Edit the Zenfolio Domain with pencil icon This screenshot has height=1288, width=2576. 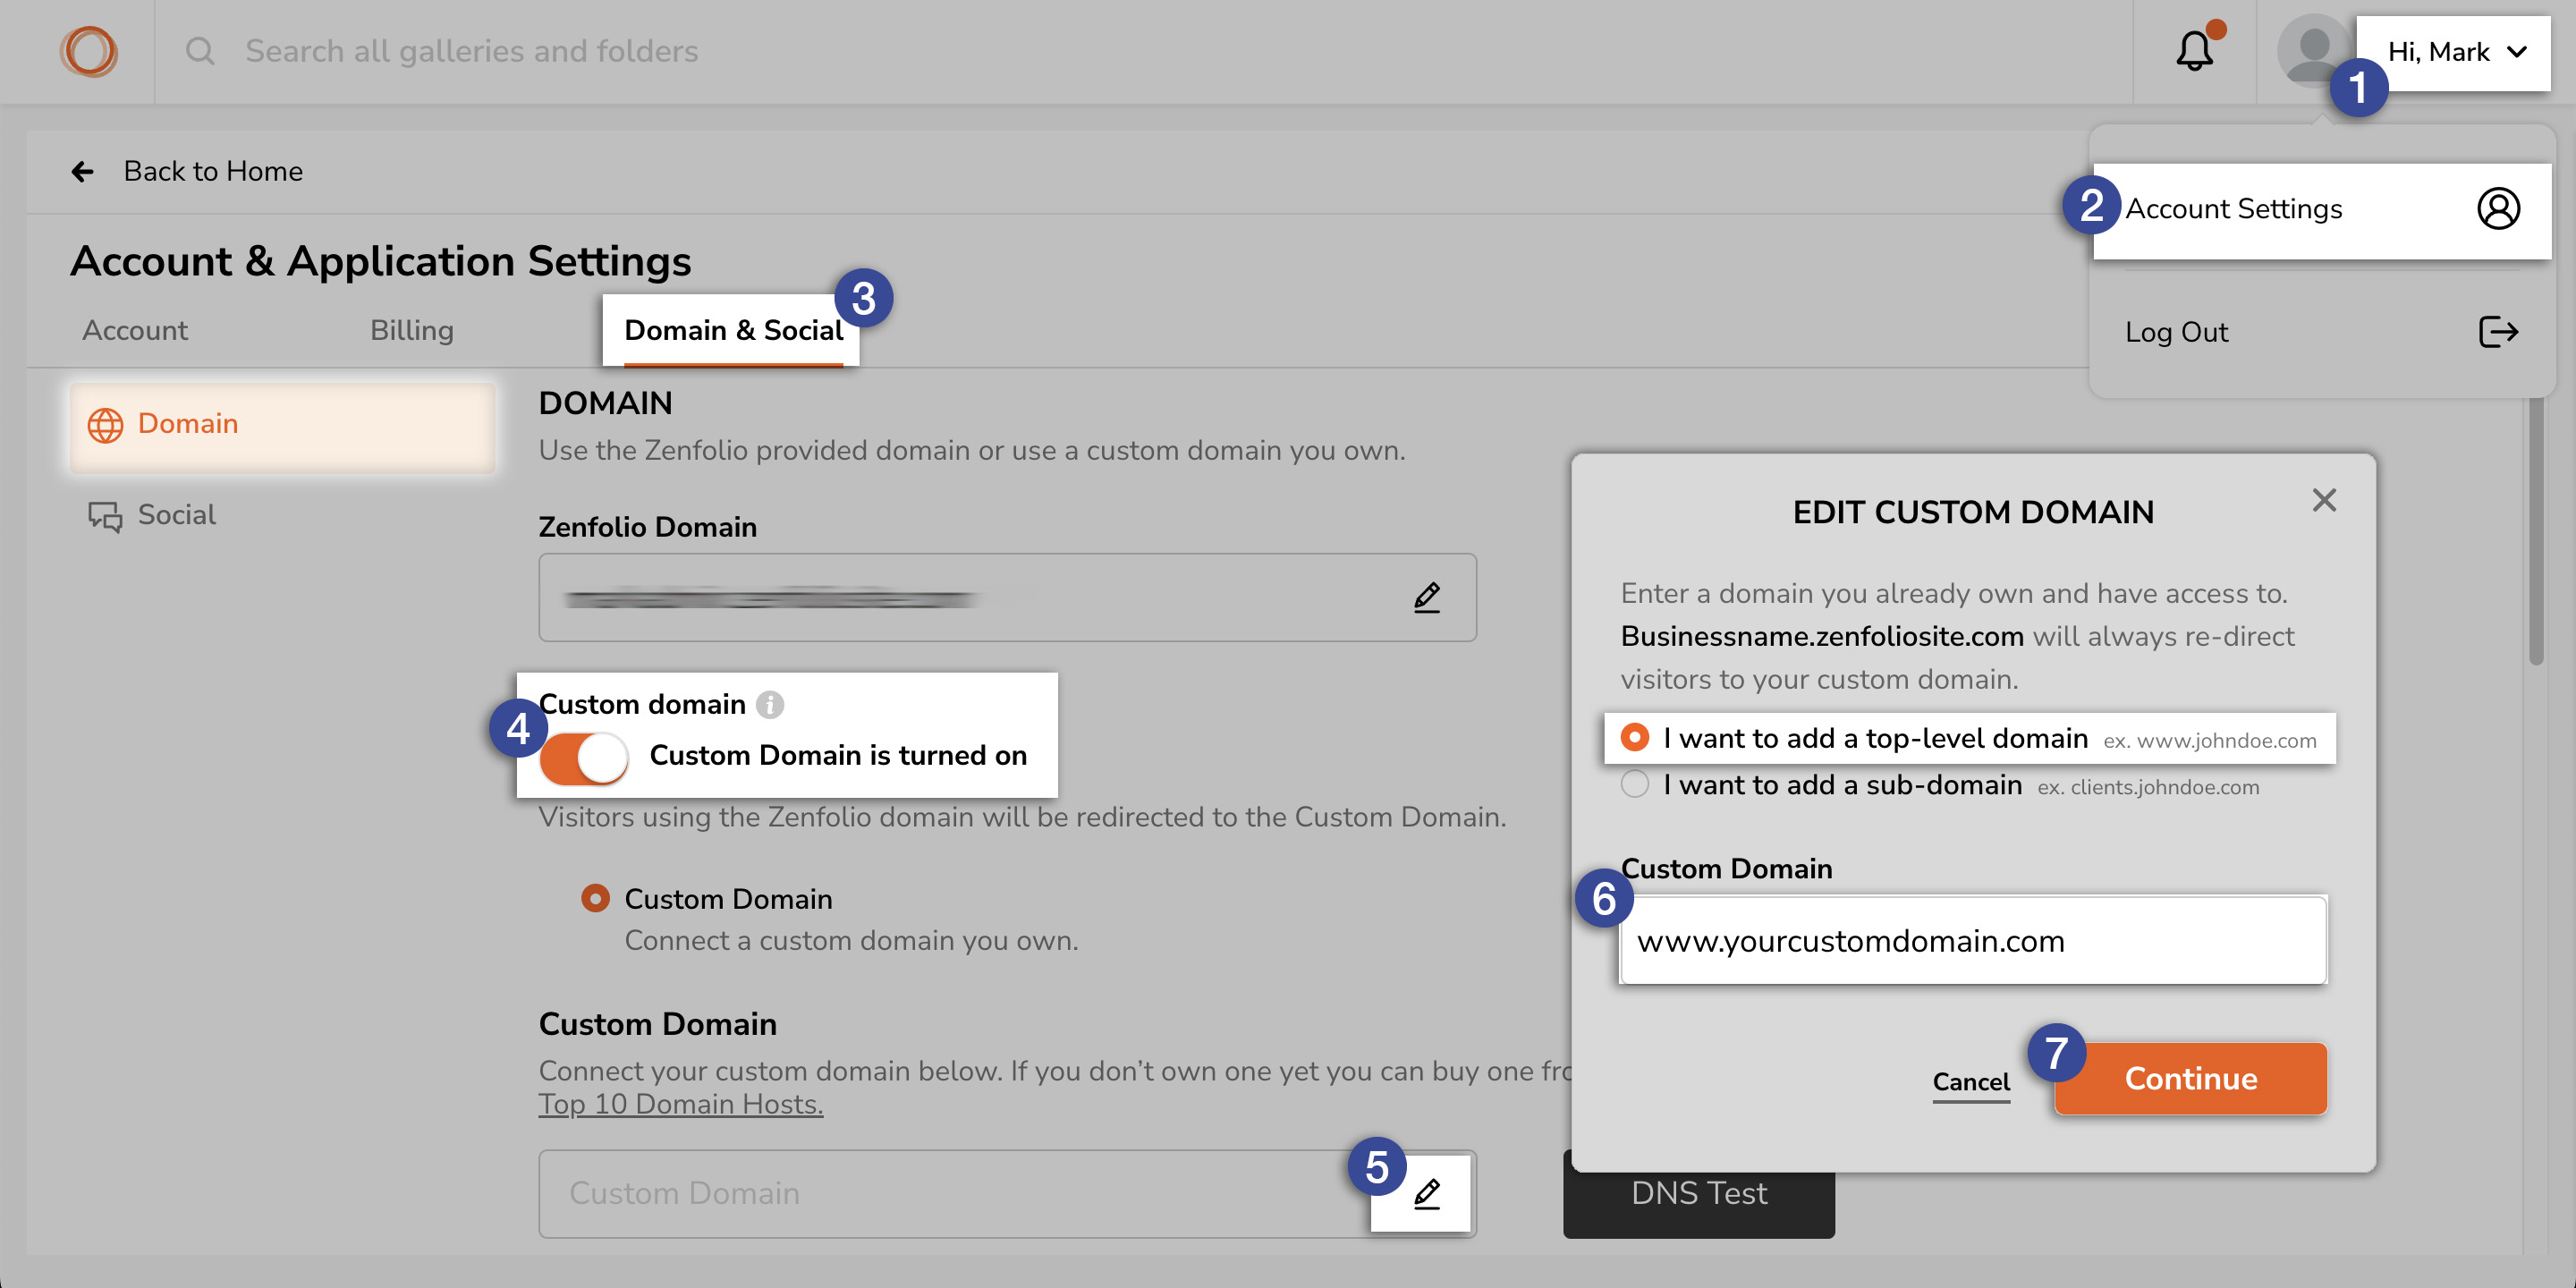[x=1427, y=598]
